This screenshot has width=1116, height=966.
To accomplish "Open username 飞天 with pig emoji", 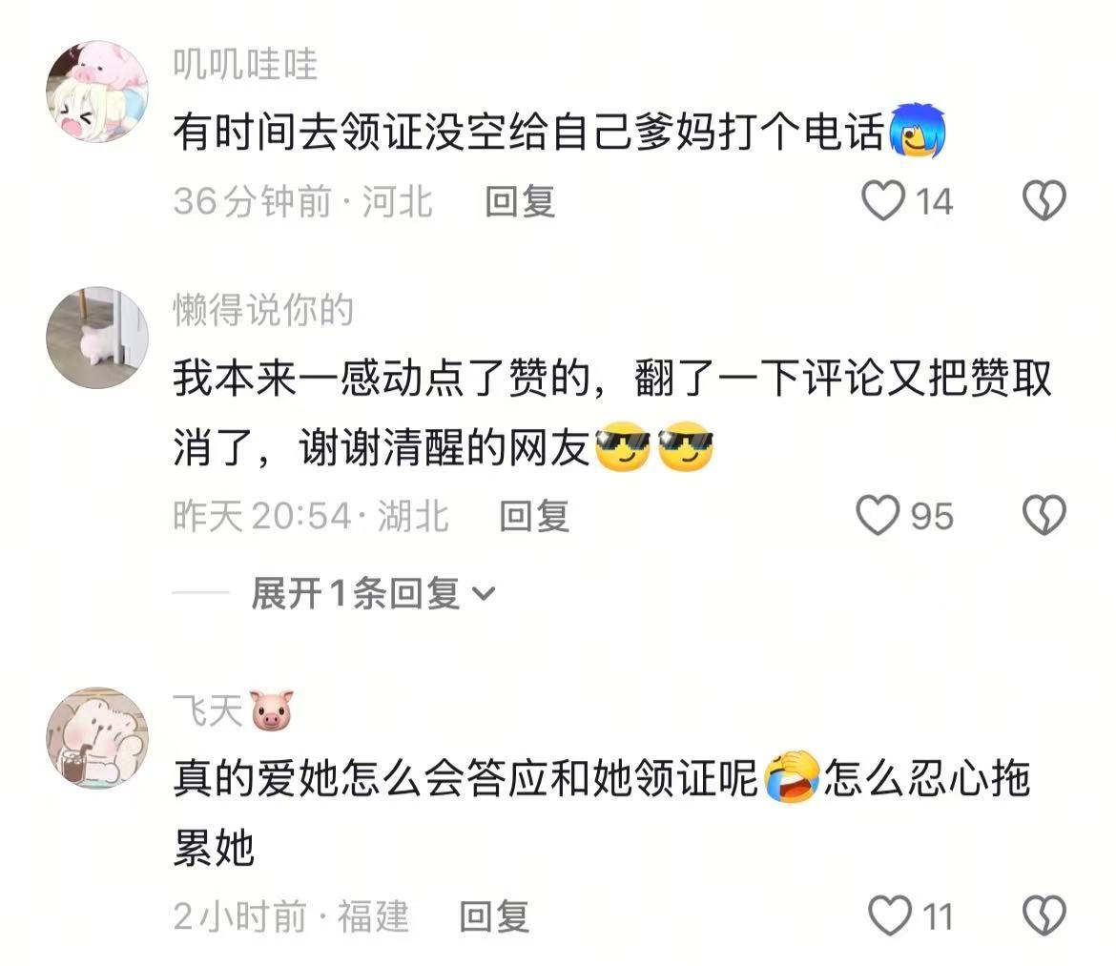I will [x=234, y=709].
